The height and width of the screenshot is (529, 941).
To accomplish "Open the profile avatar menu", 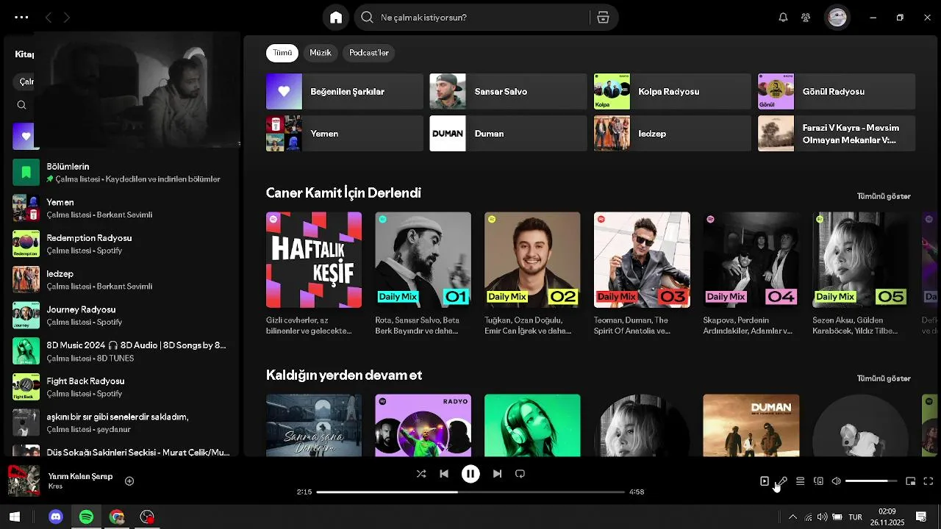I will click(x=837, y=18).
